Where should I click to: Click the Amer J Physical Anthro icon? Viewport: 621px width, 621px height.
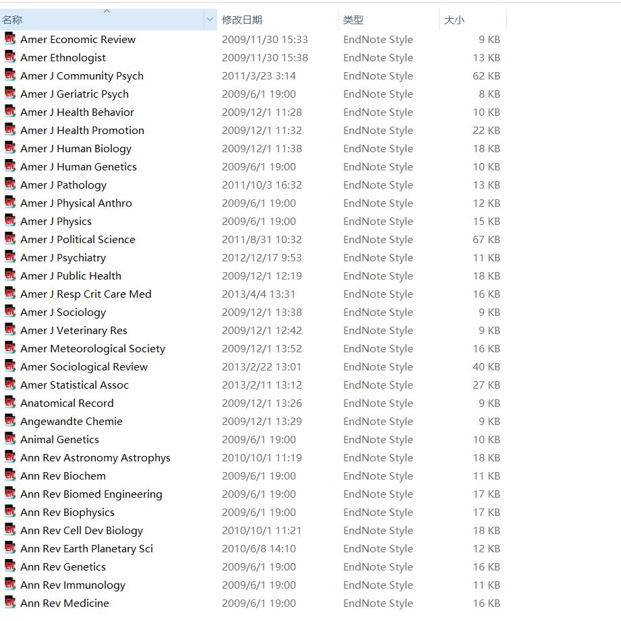point(10,202)
